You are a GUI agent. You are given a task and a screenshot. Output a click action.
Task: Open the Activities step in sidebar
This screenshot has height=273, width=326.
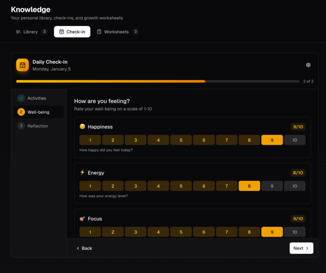[37, 98]
